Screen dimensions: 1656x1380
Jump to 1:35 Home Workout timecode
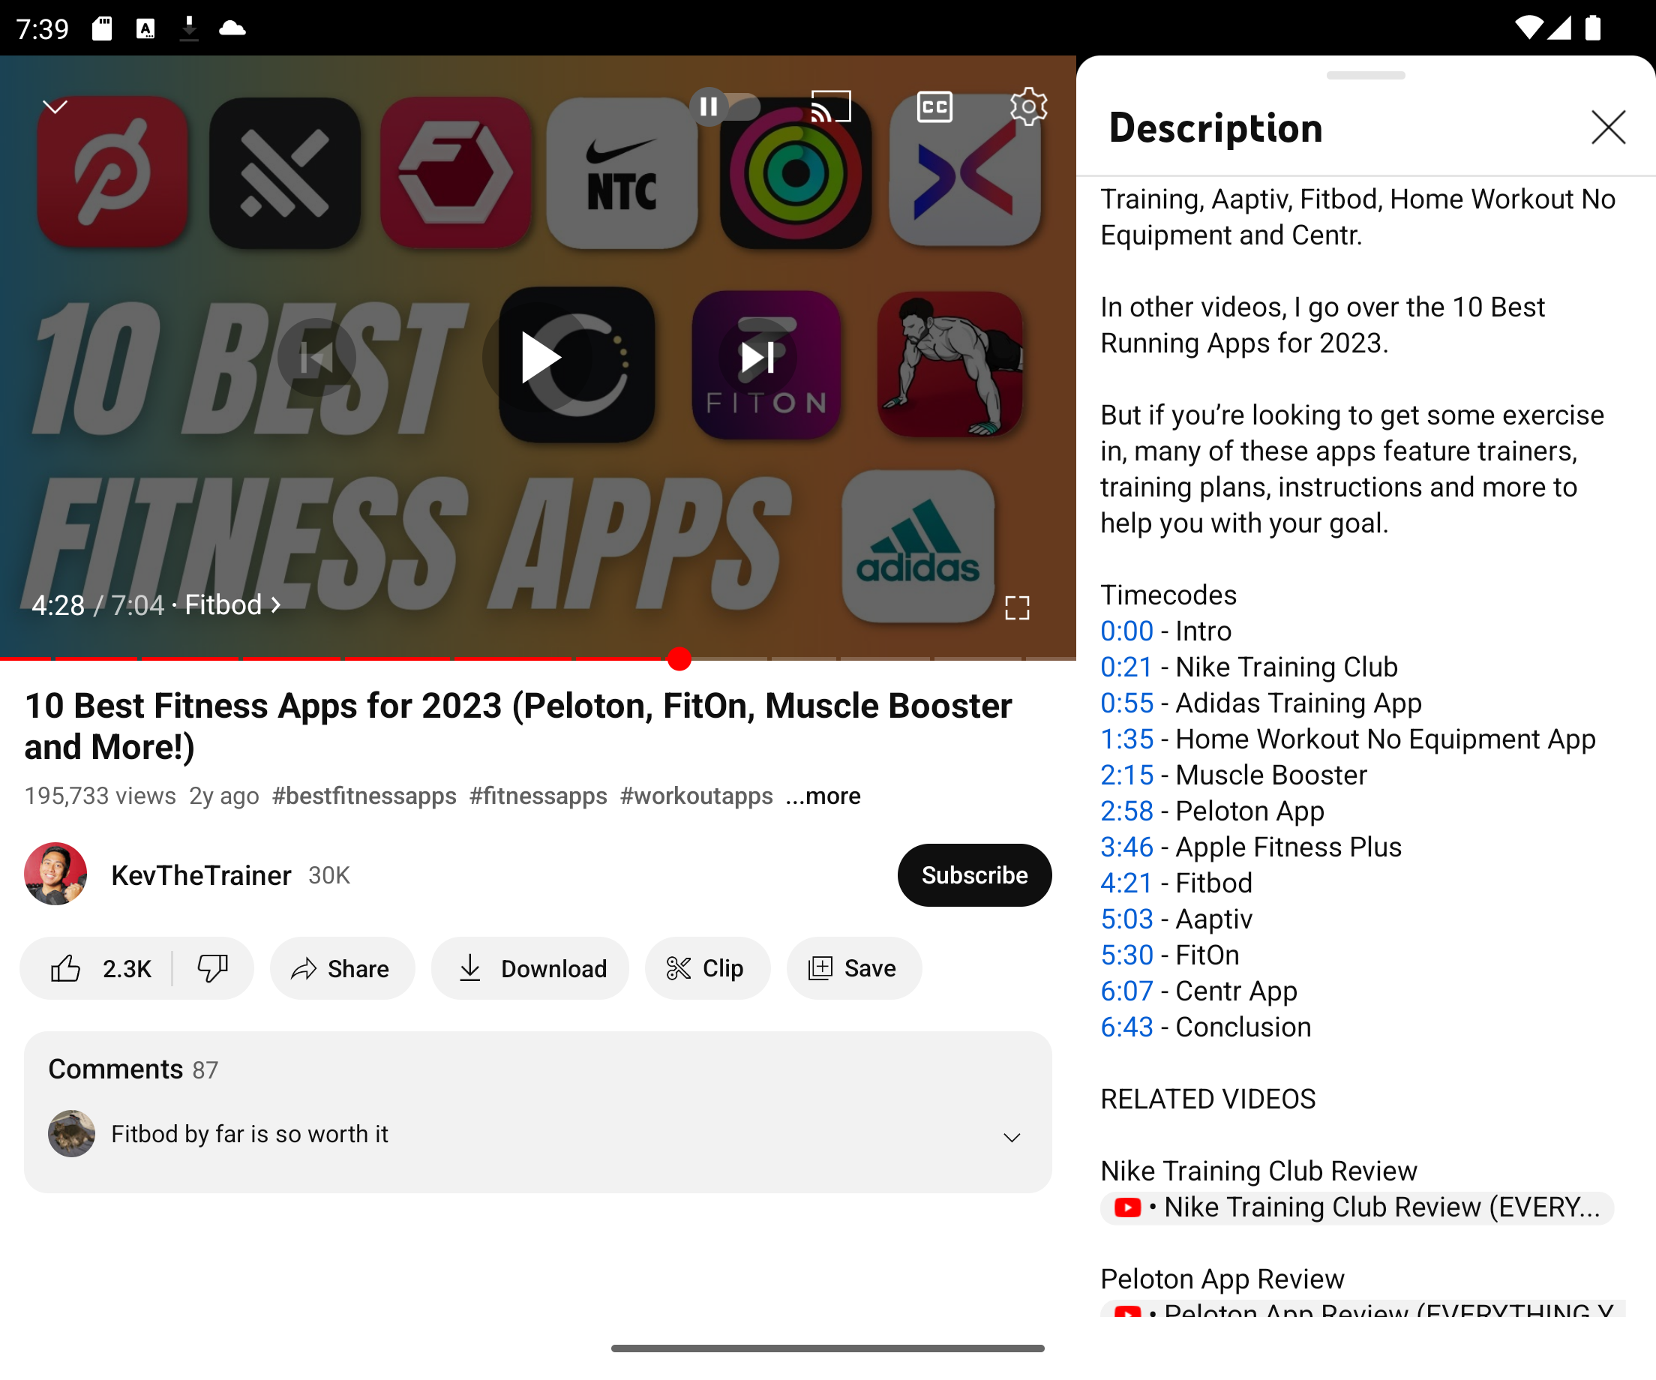pyautogui.click(x=1126, y=739)
